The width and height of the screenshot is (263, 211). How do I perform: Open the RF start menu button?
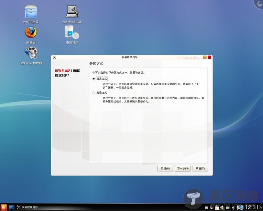(x=3, y=207)
